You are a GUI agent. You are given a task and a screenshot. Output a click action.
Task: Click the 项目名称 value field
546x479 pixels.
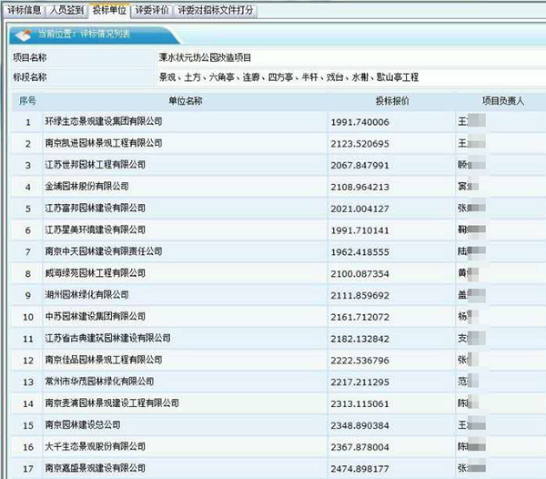tap(349, 57)
